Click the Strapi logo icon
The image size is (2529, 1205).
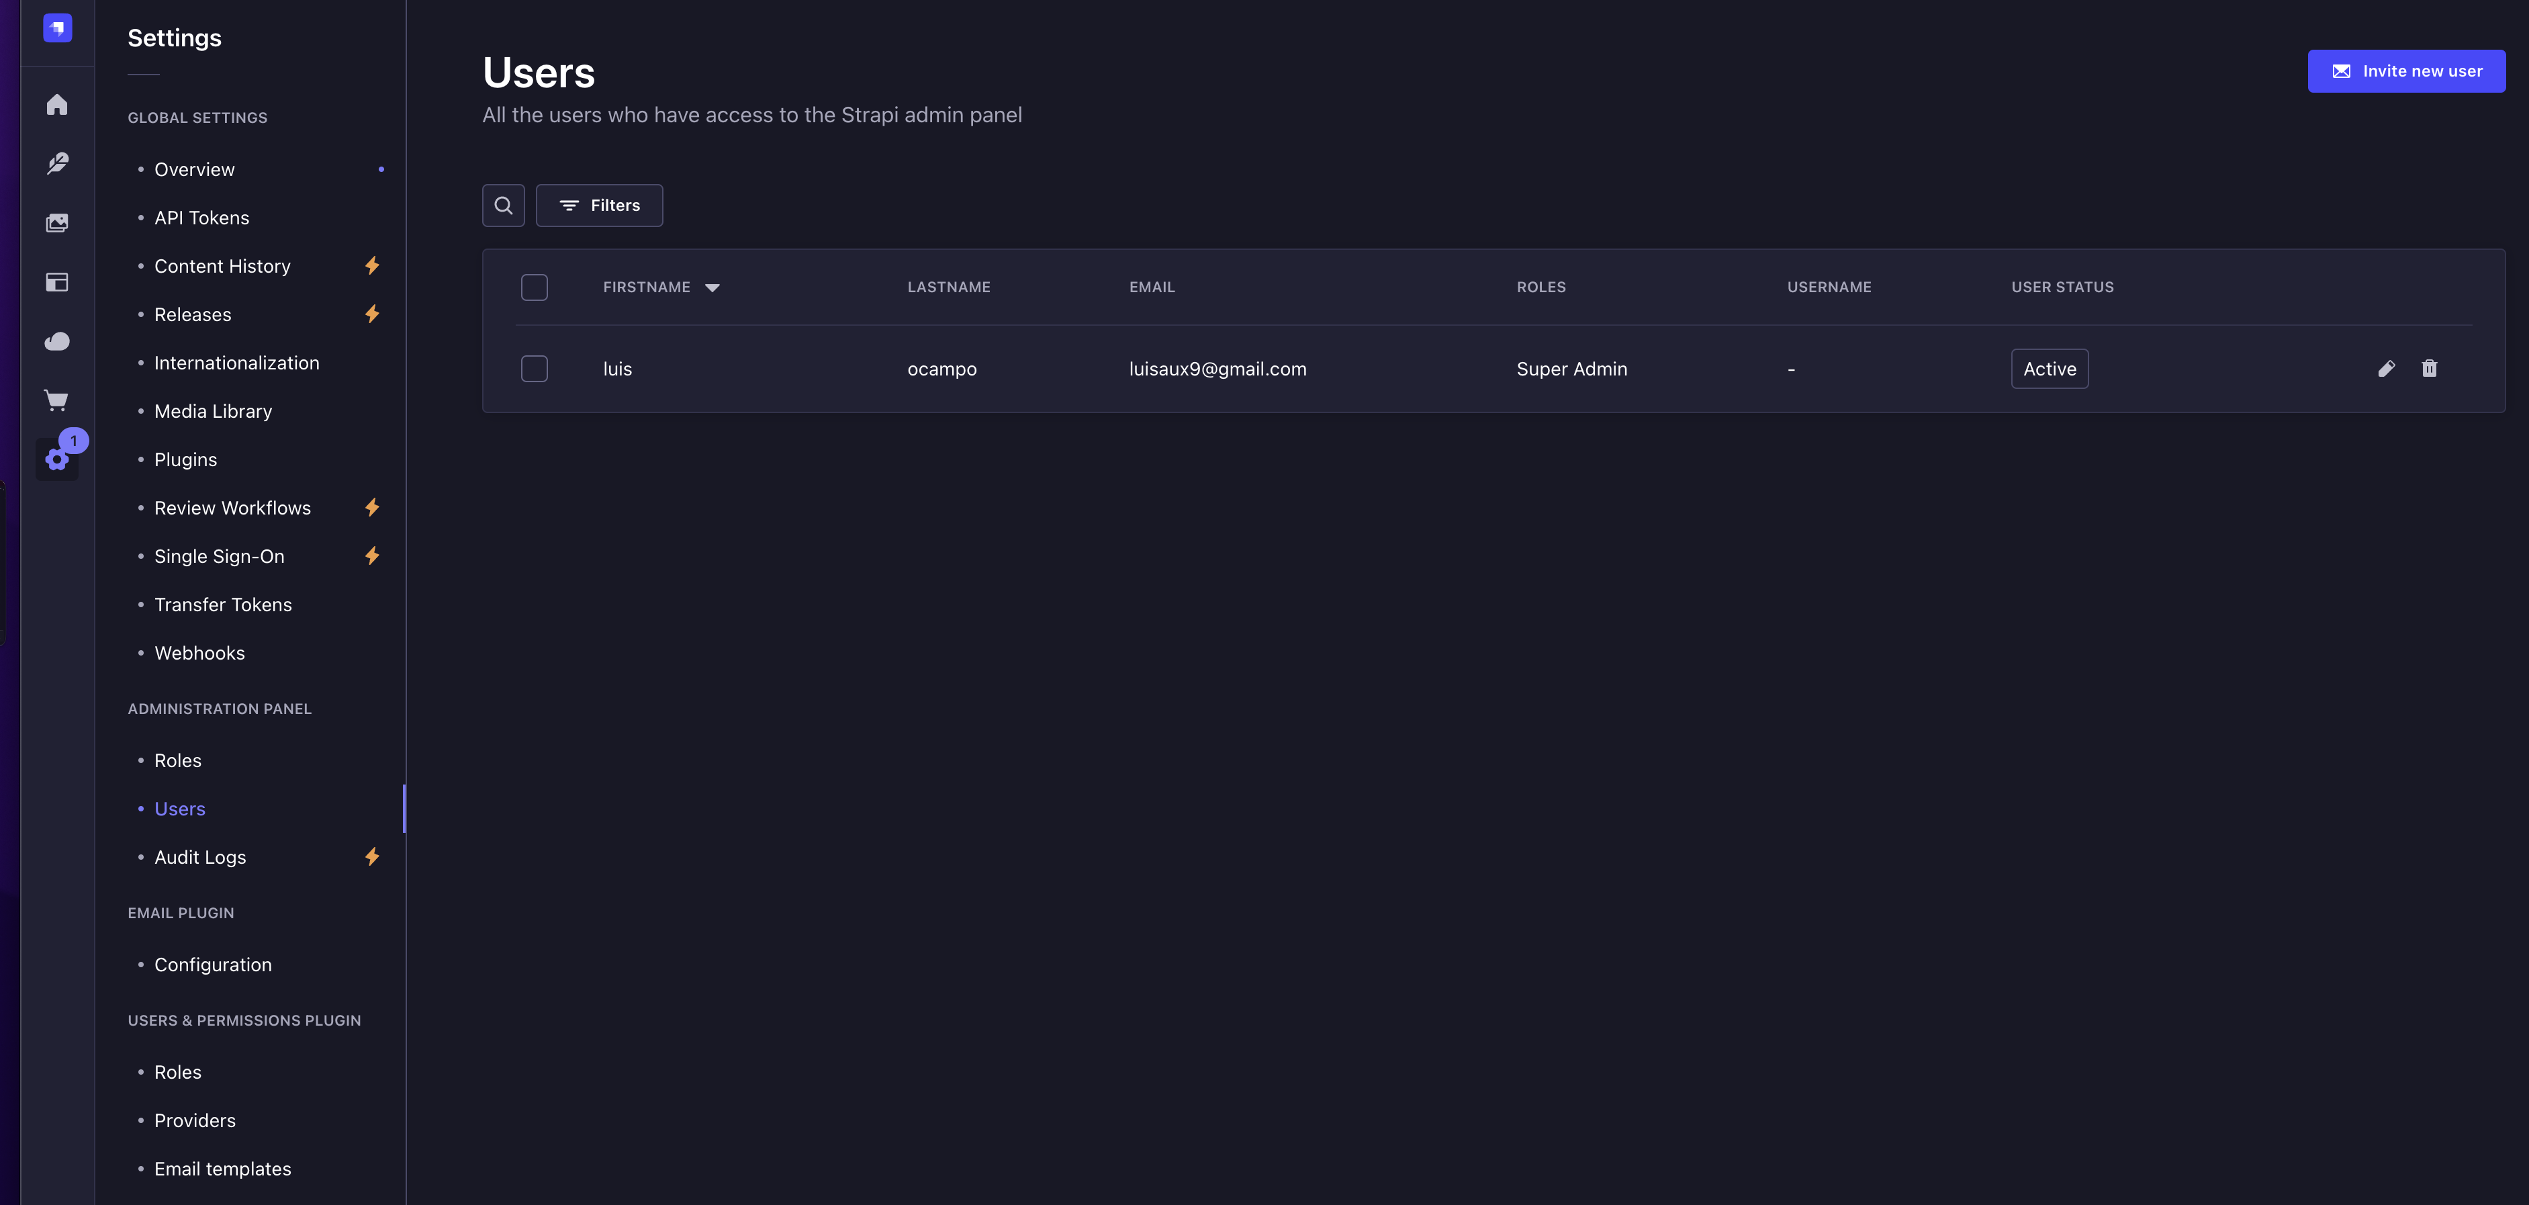pos(57,28)
